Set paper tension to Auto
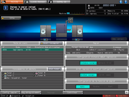Screen dimensions: 129x97 tap(83, 87)
